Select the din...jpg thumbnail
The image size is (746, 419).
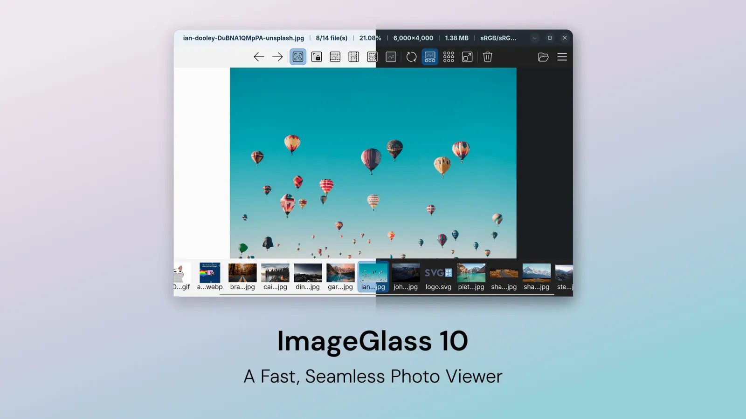(x=308, y=277)
